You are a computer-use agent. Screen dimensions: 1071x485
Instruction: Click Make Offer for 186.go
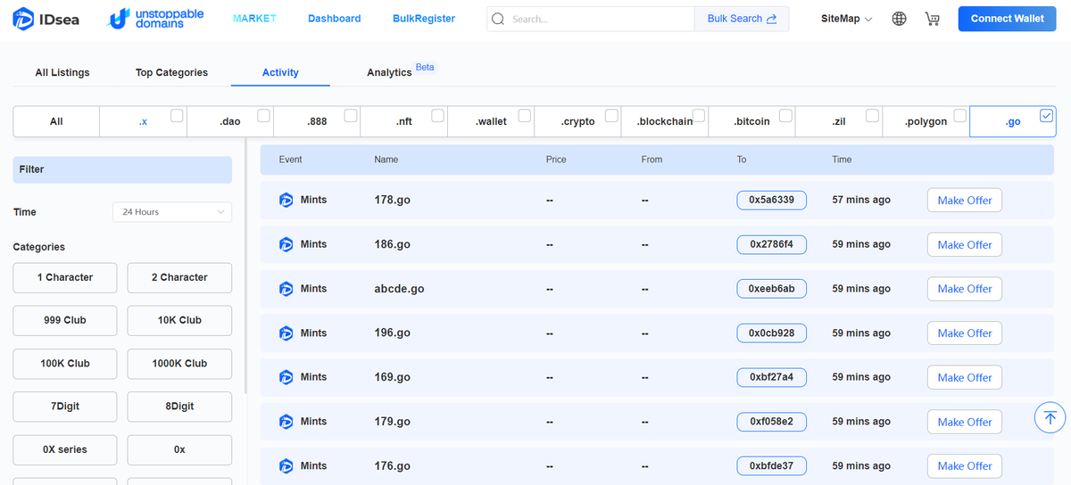point(965,244)
